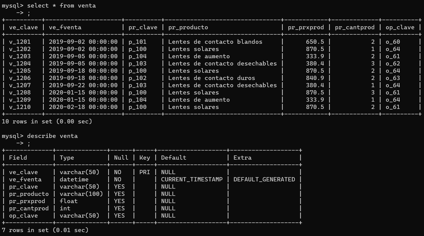Click the pr_prxprod column header in query results
The width and height of the screenshot is (424, 236).
(306, 27)
